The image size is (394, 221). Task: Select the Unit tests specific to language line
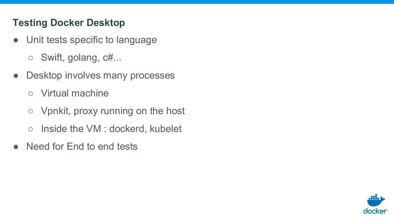point(92,40)
